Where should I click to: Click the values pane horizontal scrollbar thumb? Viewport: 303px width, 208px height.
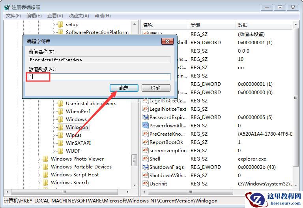[x=190, y=192]
